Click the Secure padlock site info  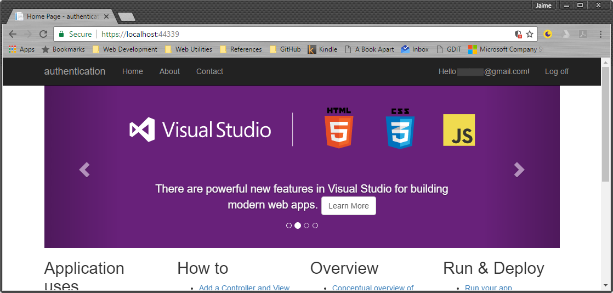point(75,34)
